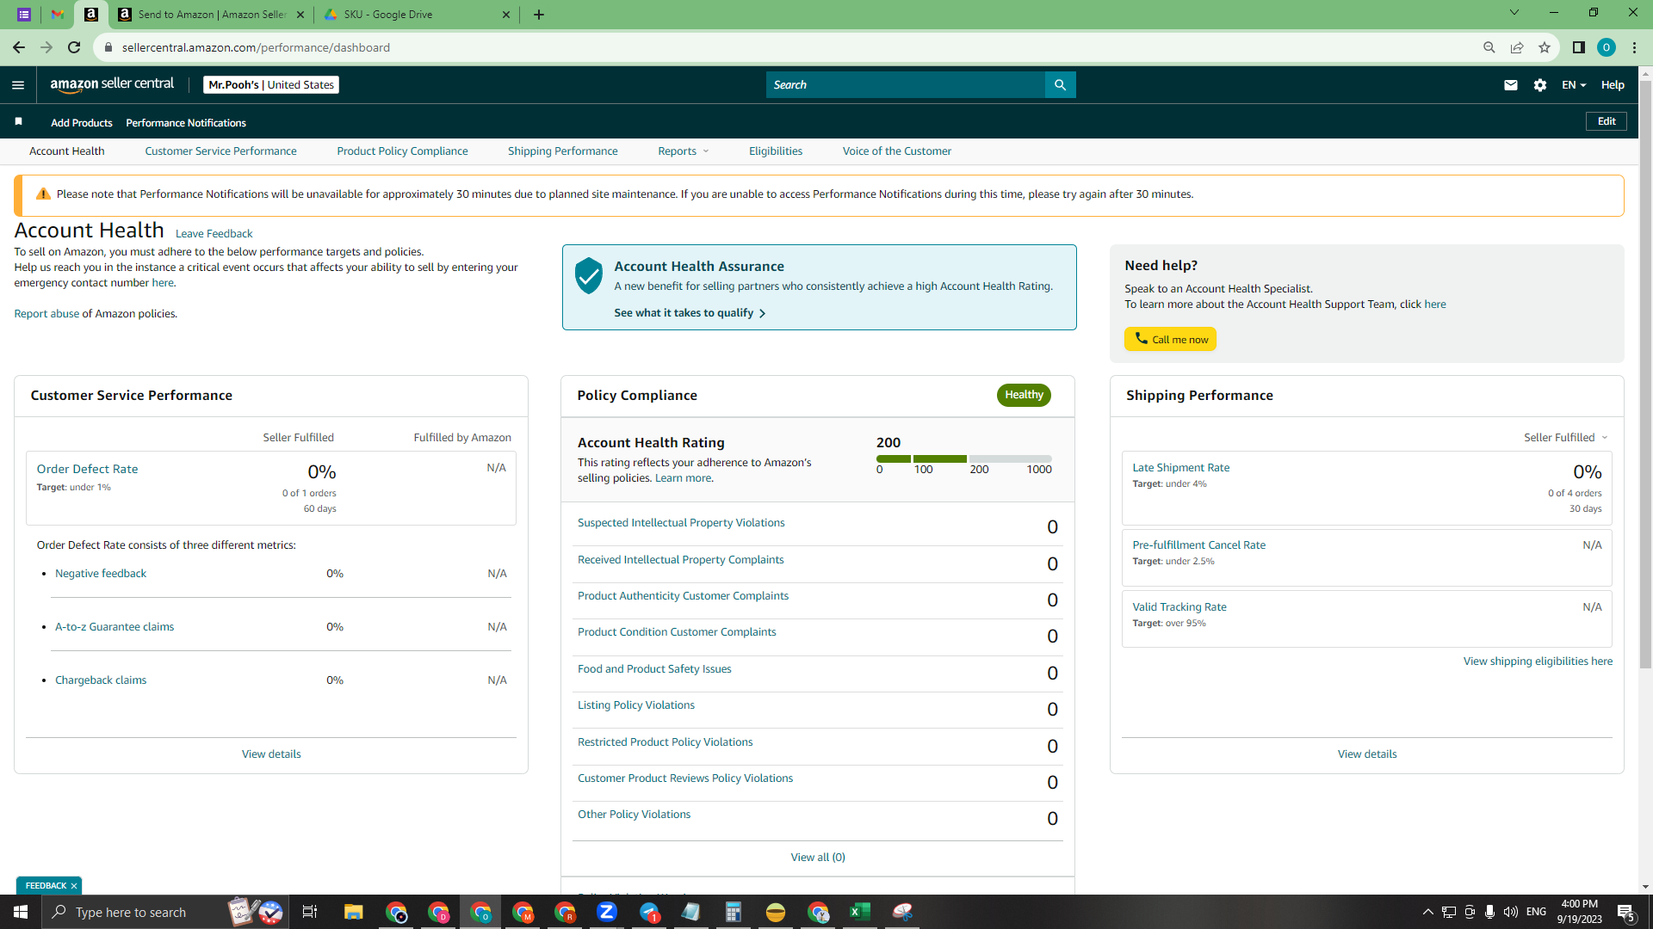This screenshot has height=929, width=1653.
Task: Click the Help link in the header
Action: click(x=1613, y=85)
